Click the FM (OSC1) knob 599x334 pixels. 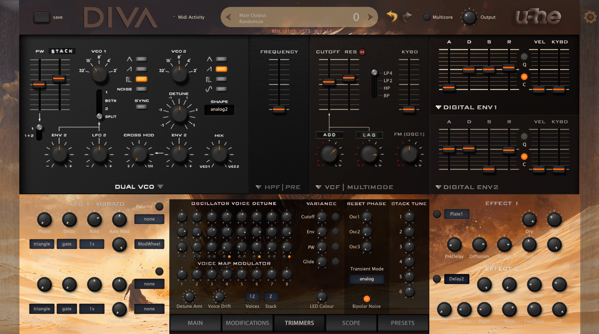409,154
